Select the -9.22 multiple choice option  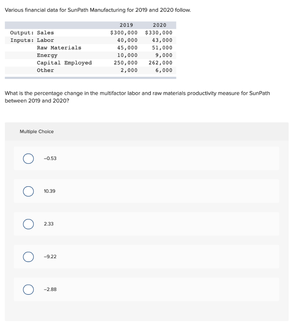[x=28, y=256]
